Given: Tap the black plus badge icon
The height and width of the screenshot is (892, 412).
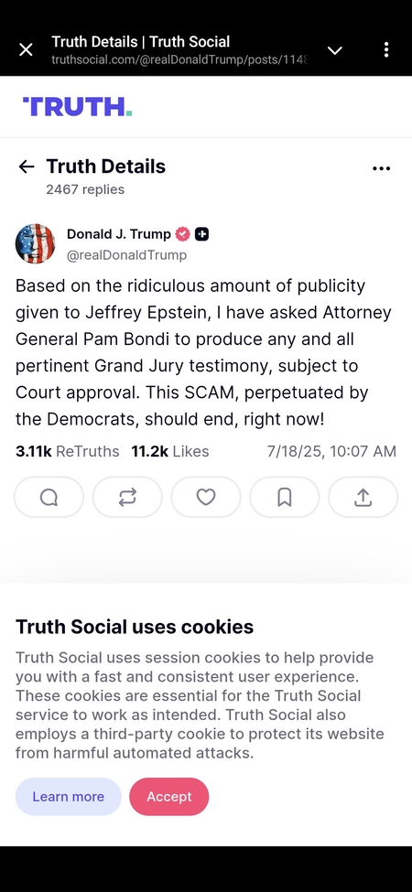Looking at the screenshot, I should click(x=201, y=234).
